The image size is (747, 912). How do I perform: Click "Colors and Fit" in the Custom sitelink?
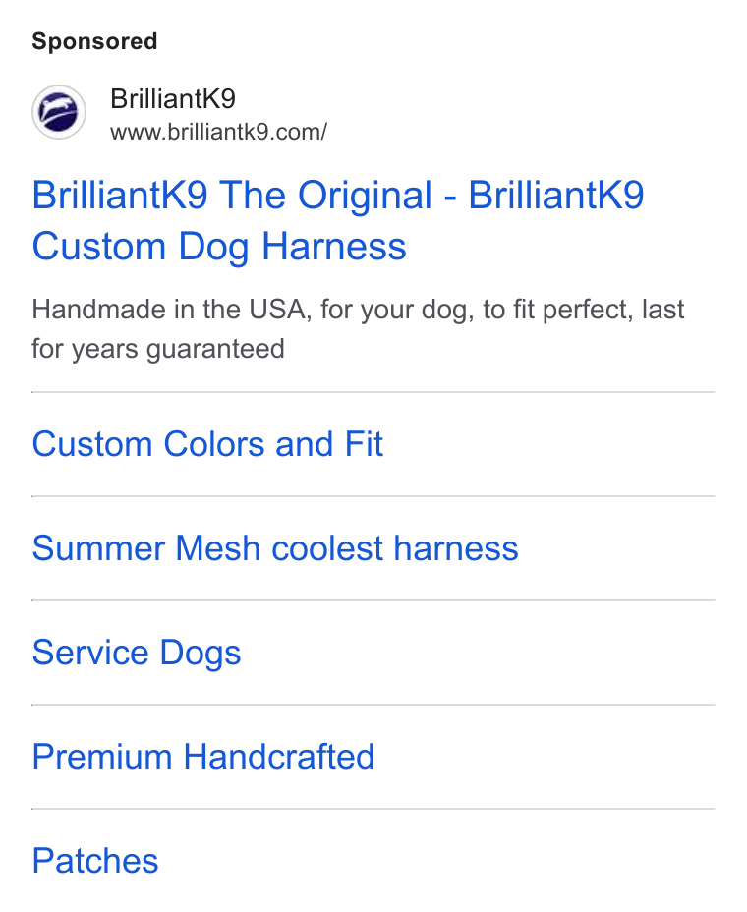[x=273, y=444]
